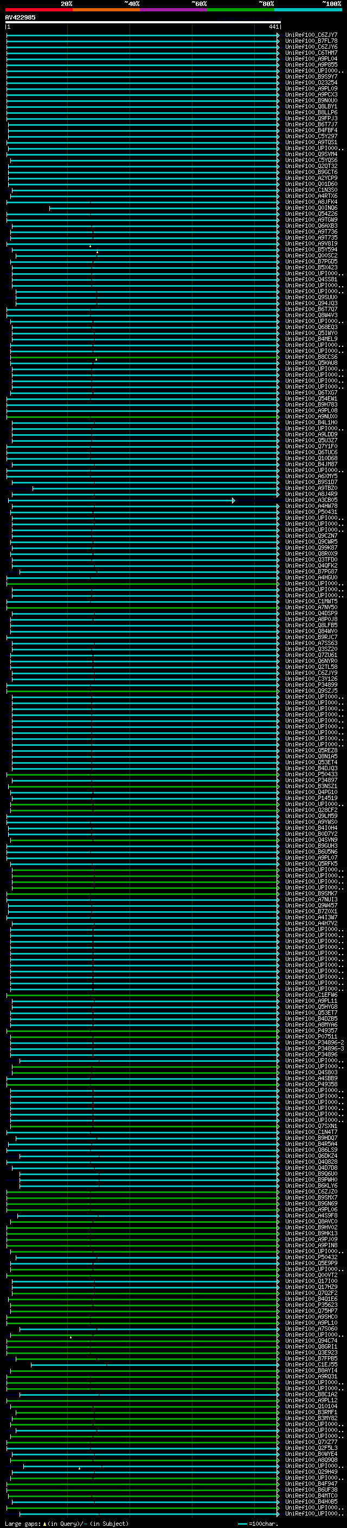Click the purple ~60% legend segment
This screenshot has width=347, height=1528.
173,10
